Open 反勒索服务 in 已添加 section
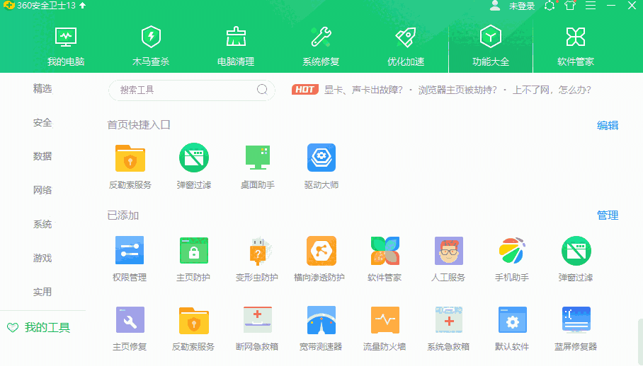 pyautogui.click(x=193, y=329)
